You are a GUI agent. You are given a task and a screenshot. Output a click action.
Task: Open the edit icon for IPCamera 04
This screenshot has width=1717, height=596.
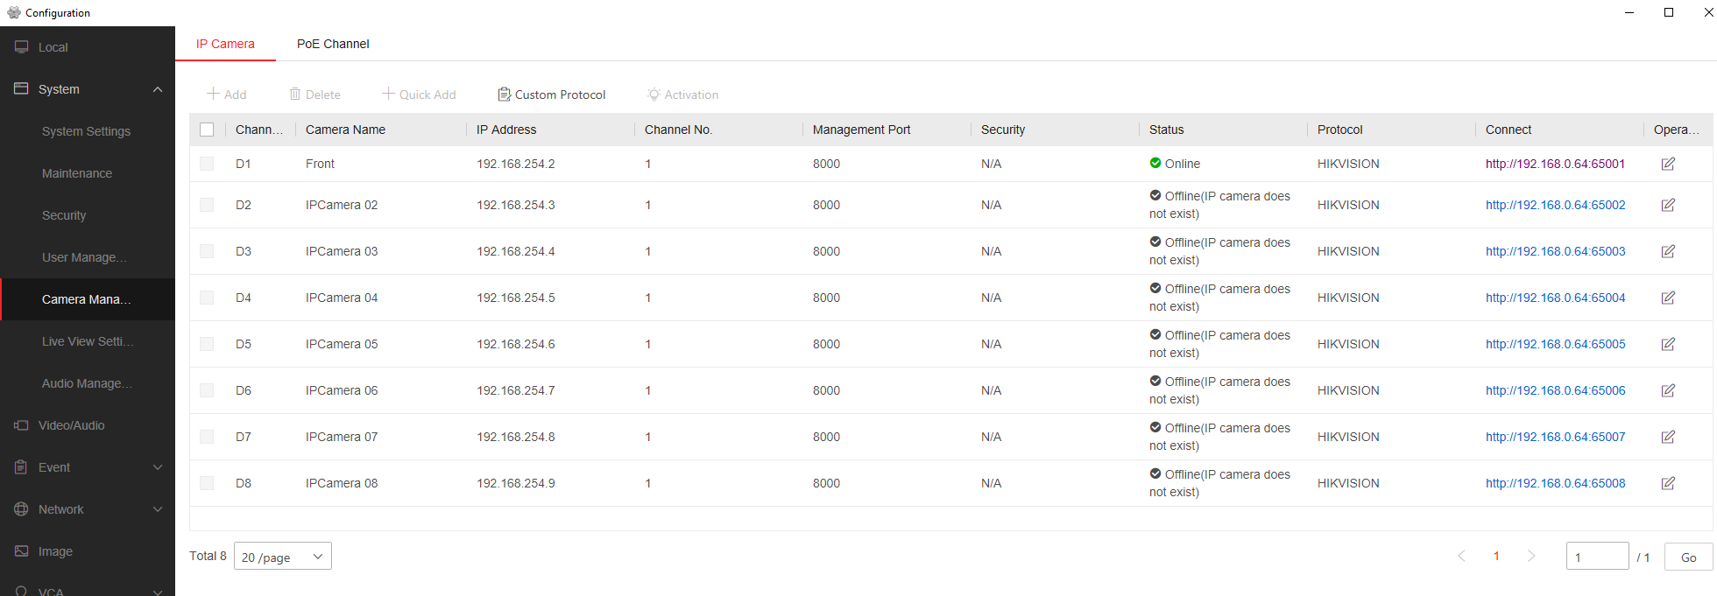click(x=1668, y=298)
